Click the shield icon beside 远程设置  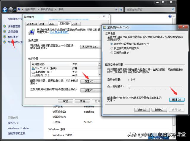pyautogui.click(x=5, y=31)
